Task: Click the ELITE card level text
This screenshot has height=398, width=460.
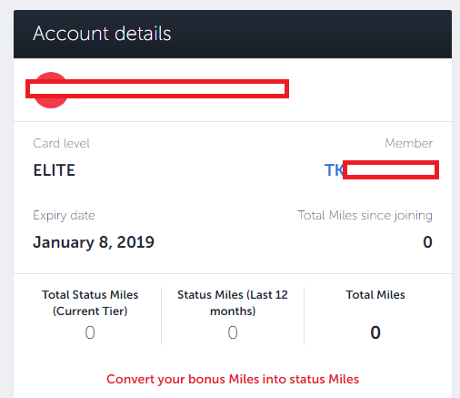Action: point(54,170)
